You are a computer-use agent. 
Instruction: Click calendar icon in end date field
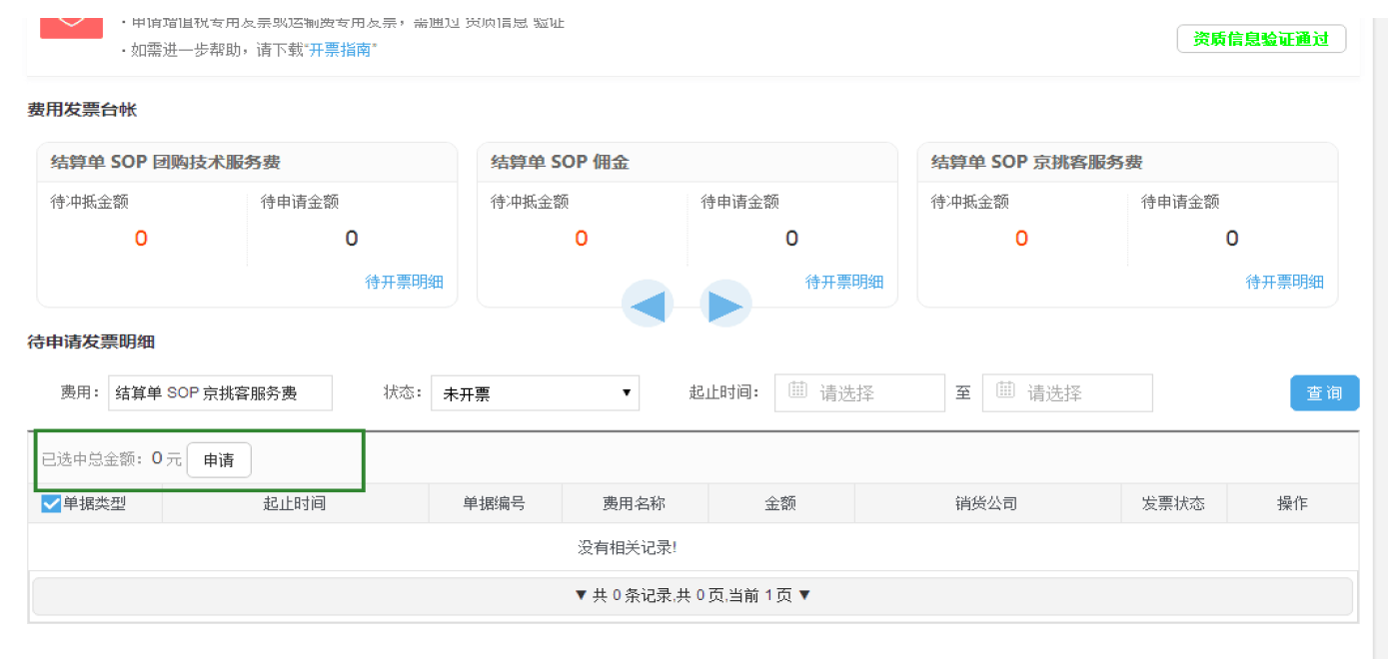click(x=1005, y=390)
